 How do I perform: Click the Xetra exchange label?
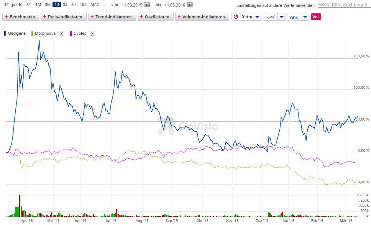tap(247, 17)
